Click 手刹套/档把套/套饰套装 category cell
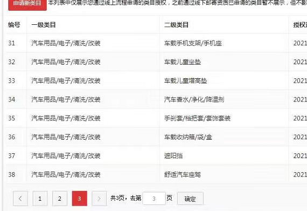307x211 pixels. (197, 118)
